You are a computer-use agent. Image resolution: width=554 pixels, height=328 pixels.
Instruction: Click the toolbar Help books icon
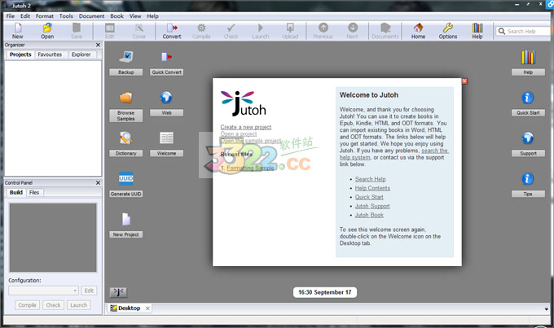(477, 31)
